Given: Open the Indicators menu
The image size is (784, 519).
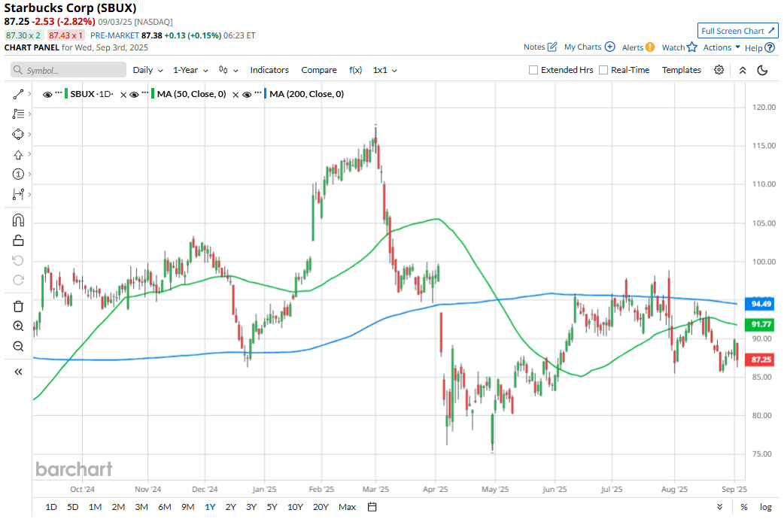Looking at the screenshot, I should 269,70.
